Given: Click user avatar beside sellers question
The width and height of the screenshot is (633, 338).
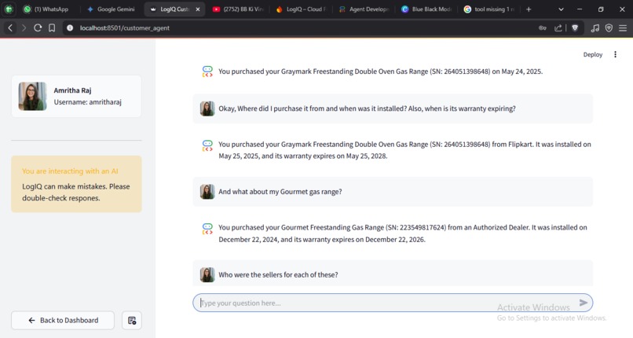Looking at the screenshot, I should (207, 274).
